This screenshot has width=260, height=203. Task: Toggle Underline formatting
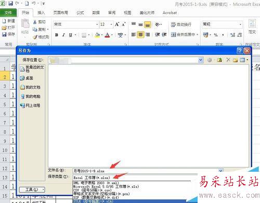click(x=71, y=35)
